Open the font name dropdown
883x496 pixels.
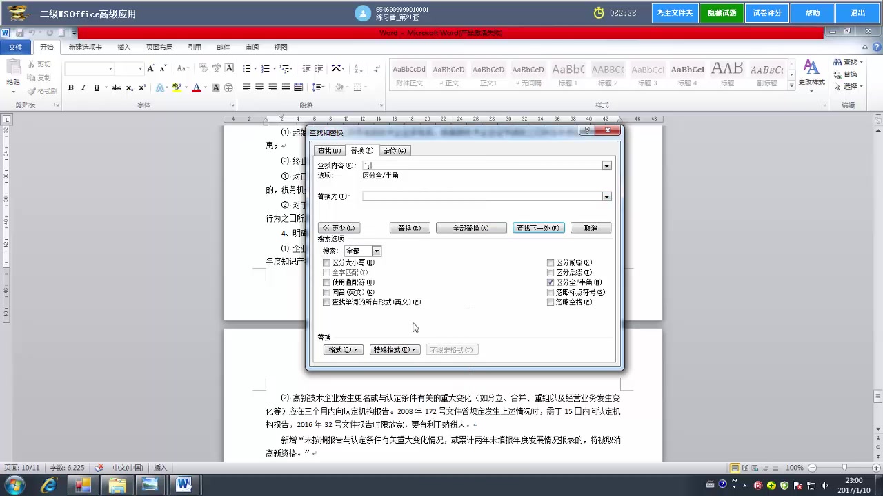pos(110,68)
